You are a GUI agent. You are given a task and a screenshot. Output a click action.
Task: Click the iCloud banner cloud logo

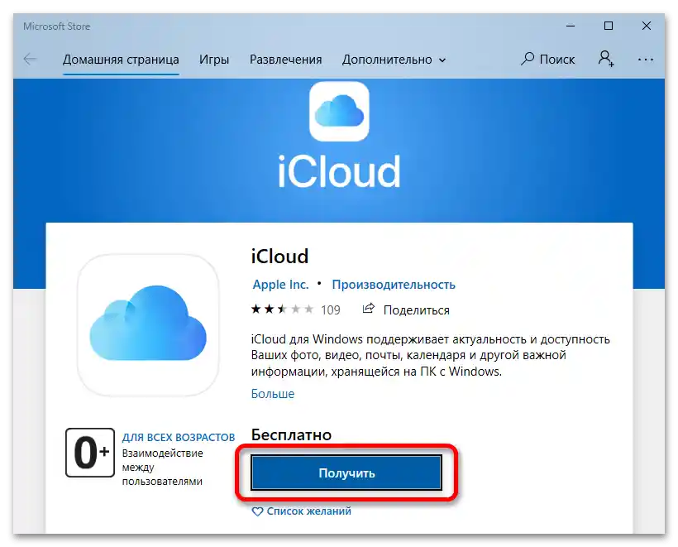(x=340, y=112)
